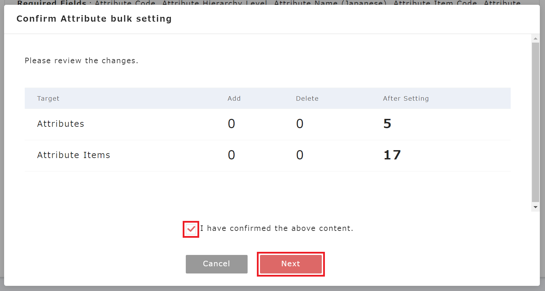The image size is (545, 291).
Task: Select the After Setting column header
Action: click(406, 99)
